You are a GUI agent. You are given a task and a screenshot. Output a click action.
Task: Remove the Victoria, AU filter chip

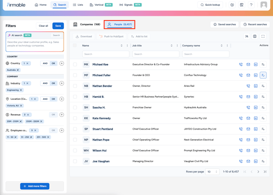click(21, 106)
